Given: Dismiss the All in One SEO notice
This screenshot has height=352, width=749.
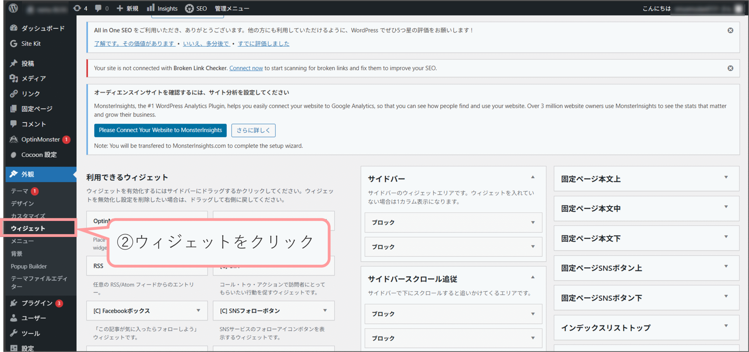Looking at the screenshot, I should (x=730, y=30).
